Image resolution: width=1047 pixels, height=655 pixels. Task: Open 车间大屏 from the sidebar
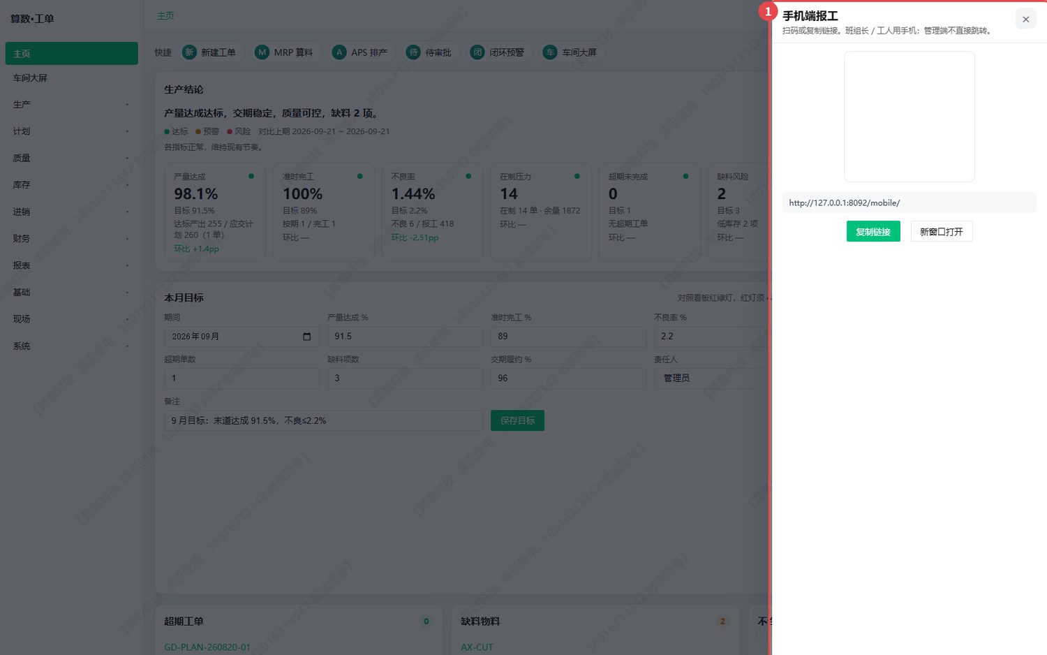pos(71,78)
